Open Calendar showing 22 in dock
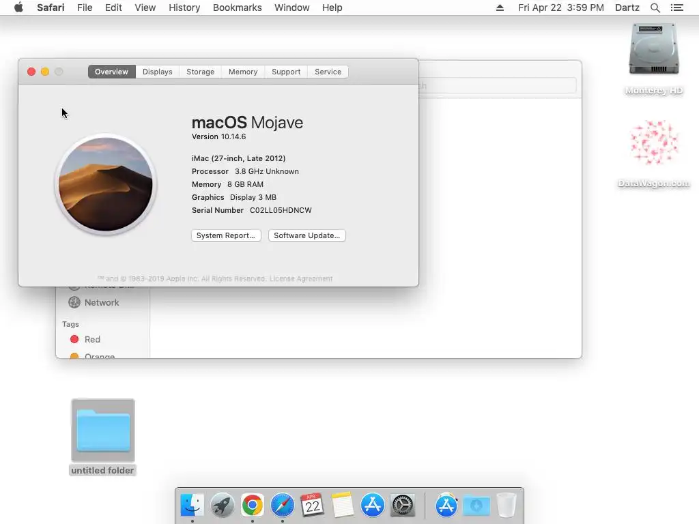 pos(312,505)
